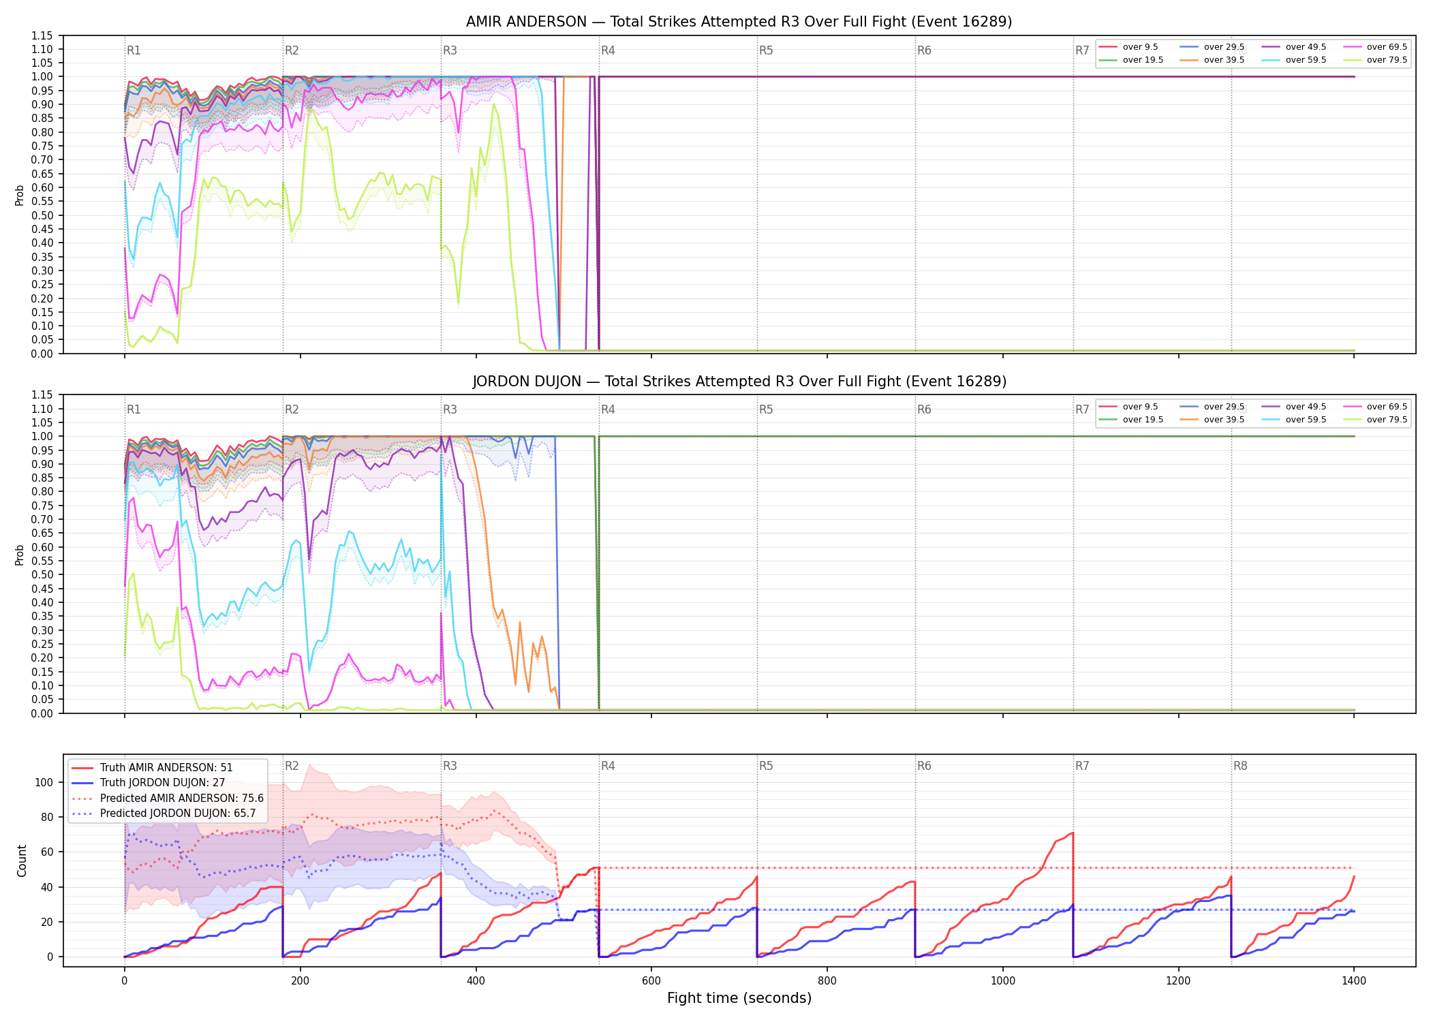This screenshot has width=1431, height=1022.
Task: Click the Count axis tick label 60
Action: point(46,852)
